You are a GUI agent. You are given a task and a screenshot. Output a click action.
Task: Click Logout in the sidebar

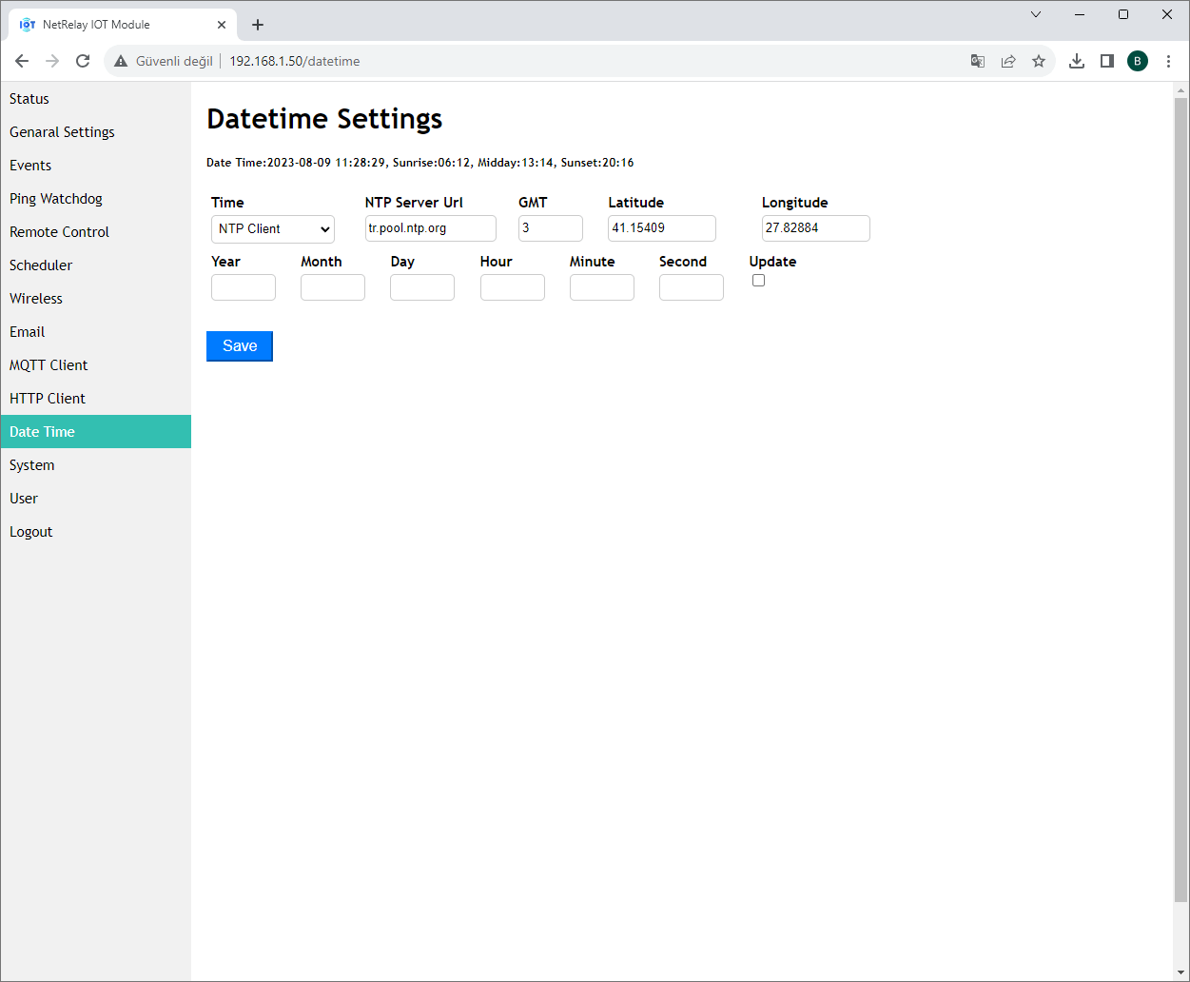[x=30, y=531]
